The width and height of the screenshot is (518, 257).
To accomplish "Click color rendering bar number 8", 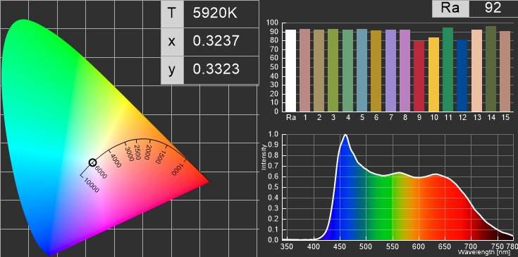I will pyautogui.click(x=405, y=71).
